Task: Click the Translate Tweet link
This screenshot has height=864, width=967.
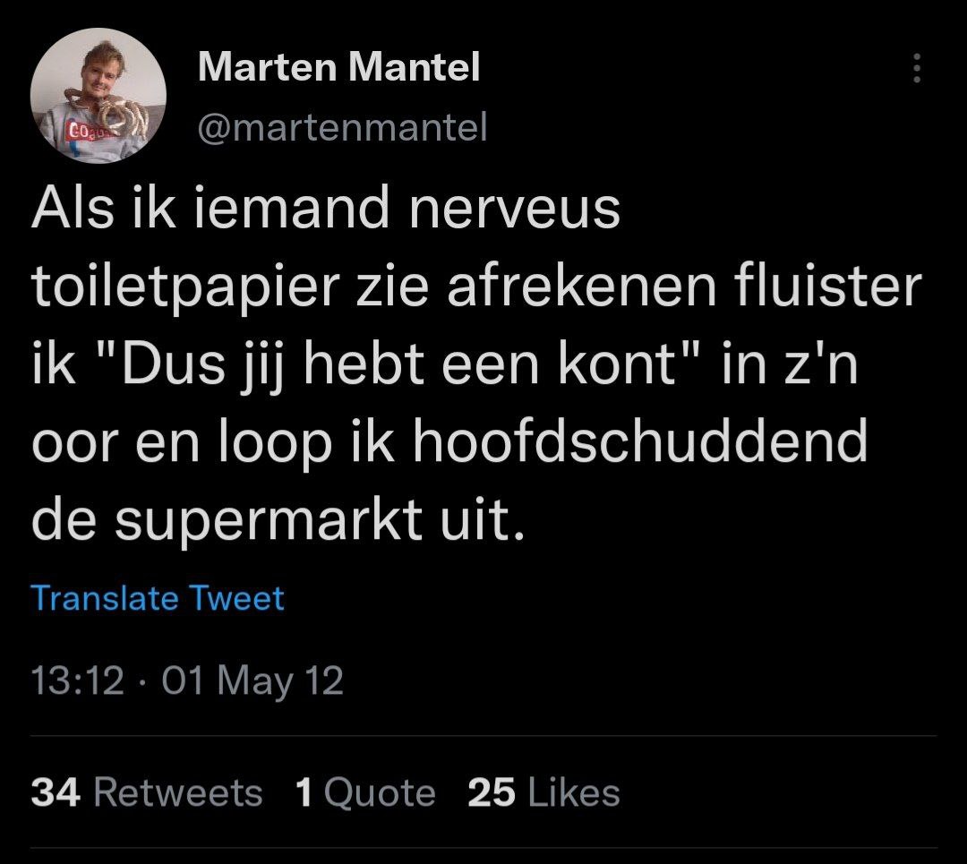Action: (x=158, y=598)
